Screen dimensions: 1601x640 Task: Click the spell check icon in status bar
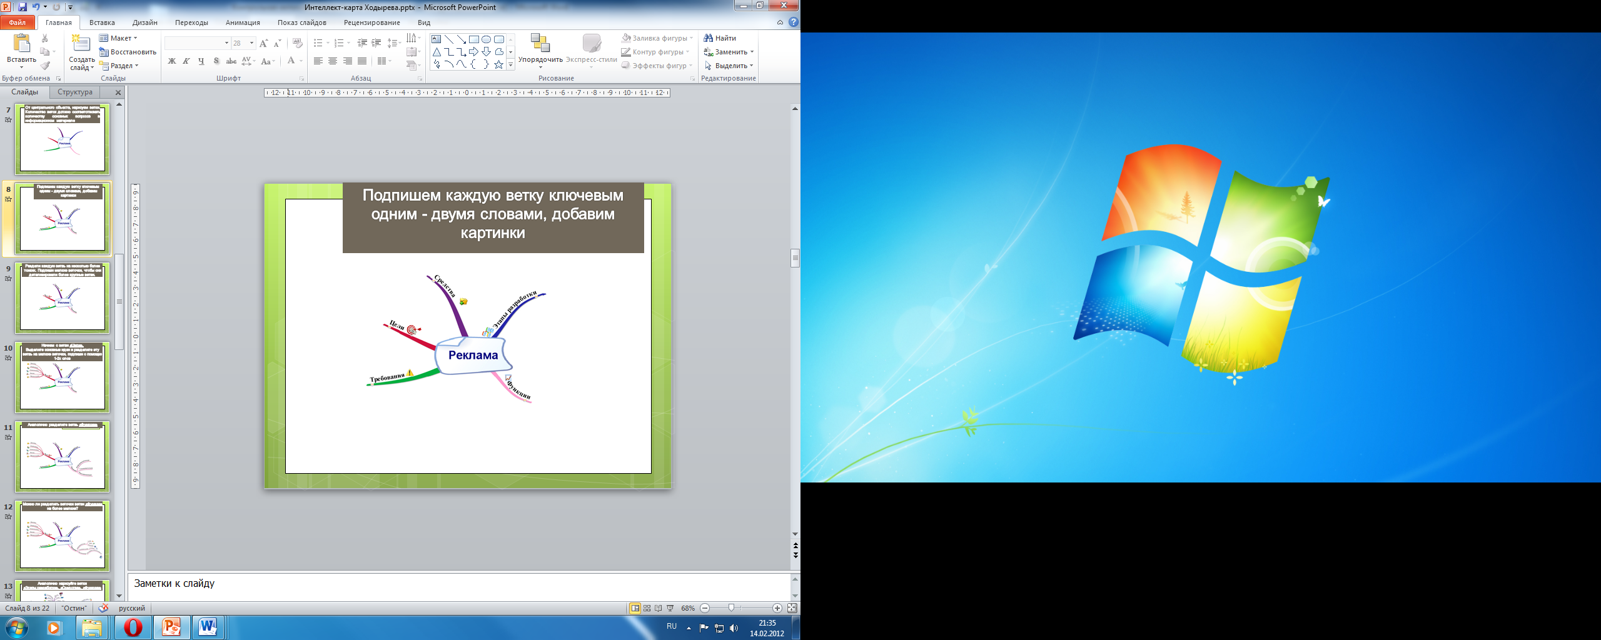(x=103, y=608)
